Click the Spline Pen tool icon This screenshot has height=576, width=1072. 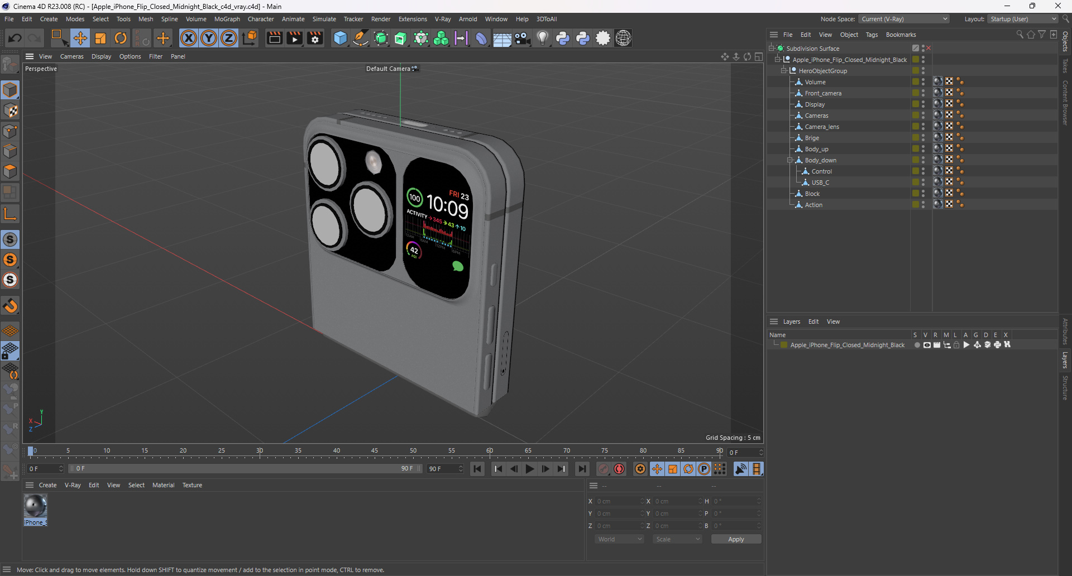click(361, 38)
